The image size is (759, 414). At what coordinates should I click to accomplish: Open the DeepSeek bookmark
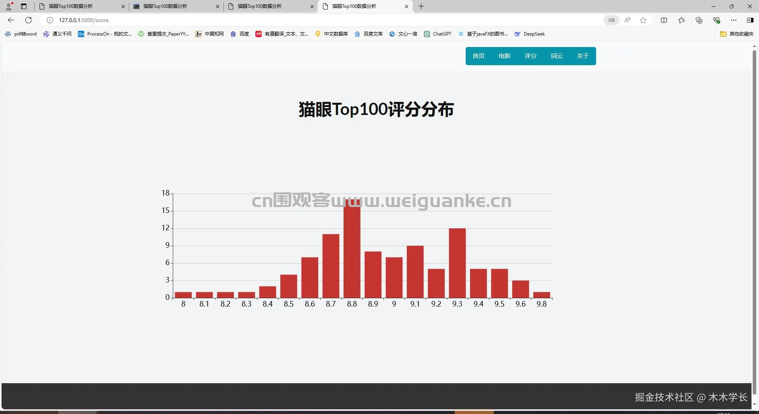point(529,34)
